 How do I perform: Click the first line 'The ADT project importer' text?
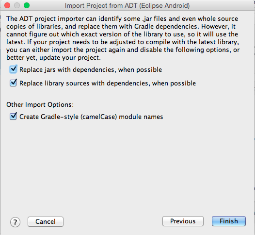122,19
